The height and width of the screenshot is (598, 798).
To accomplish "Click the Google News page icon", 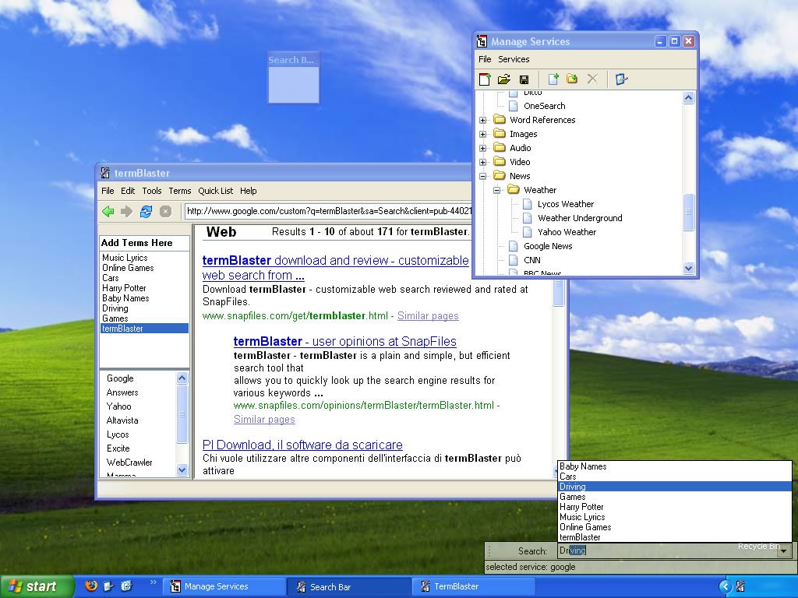I will pos(513,246).
